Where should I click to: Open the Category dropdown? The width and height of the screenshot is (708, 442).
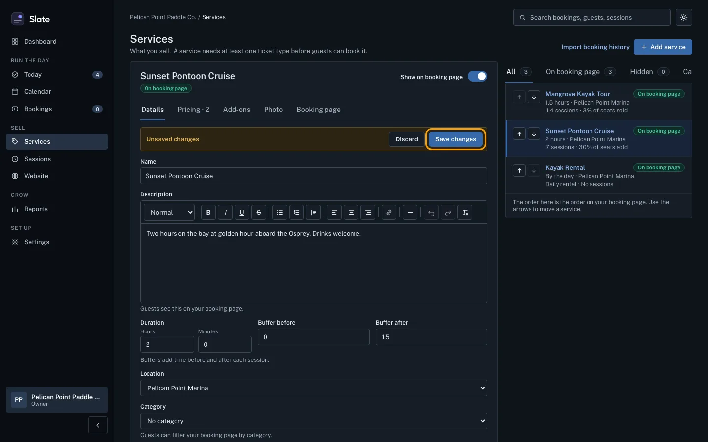[x=314, y=421]
